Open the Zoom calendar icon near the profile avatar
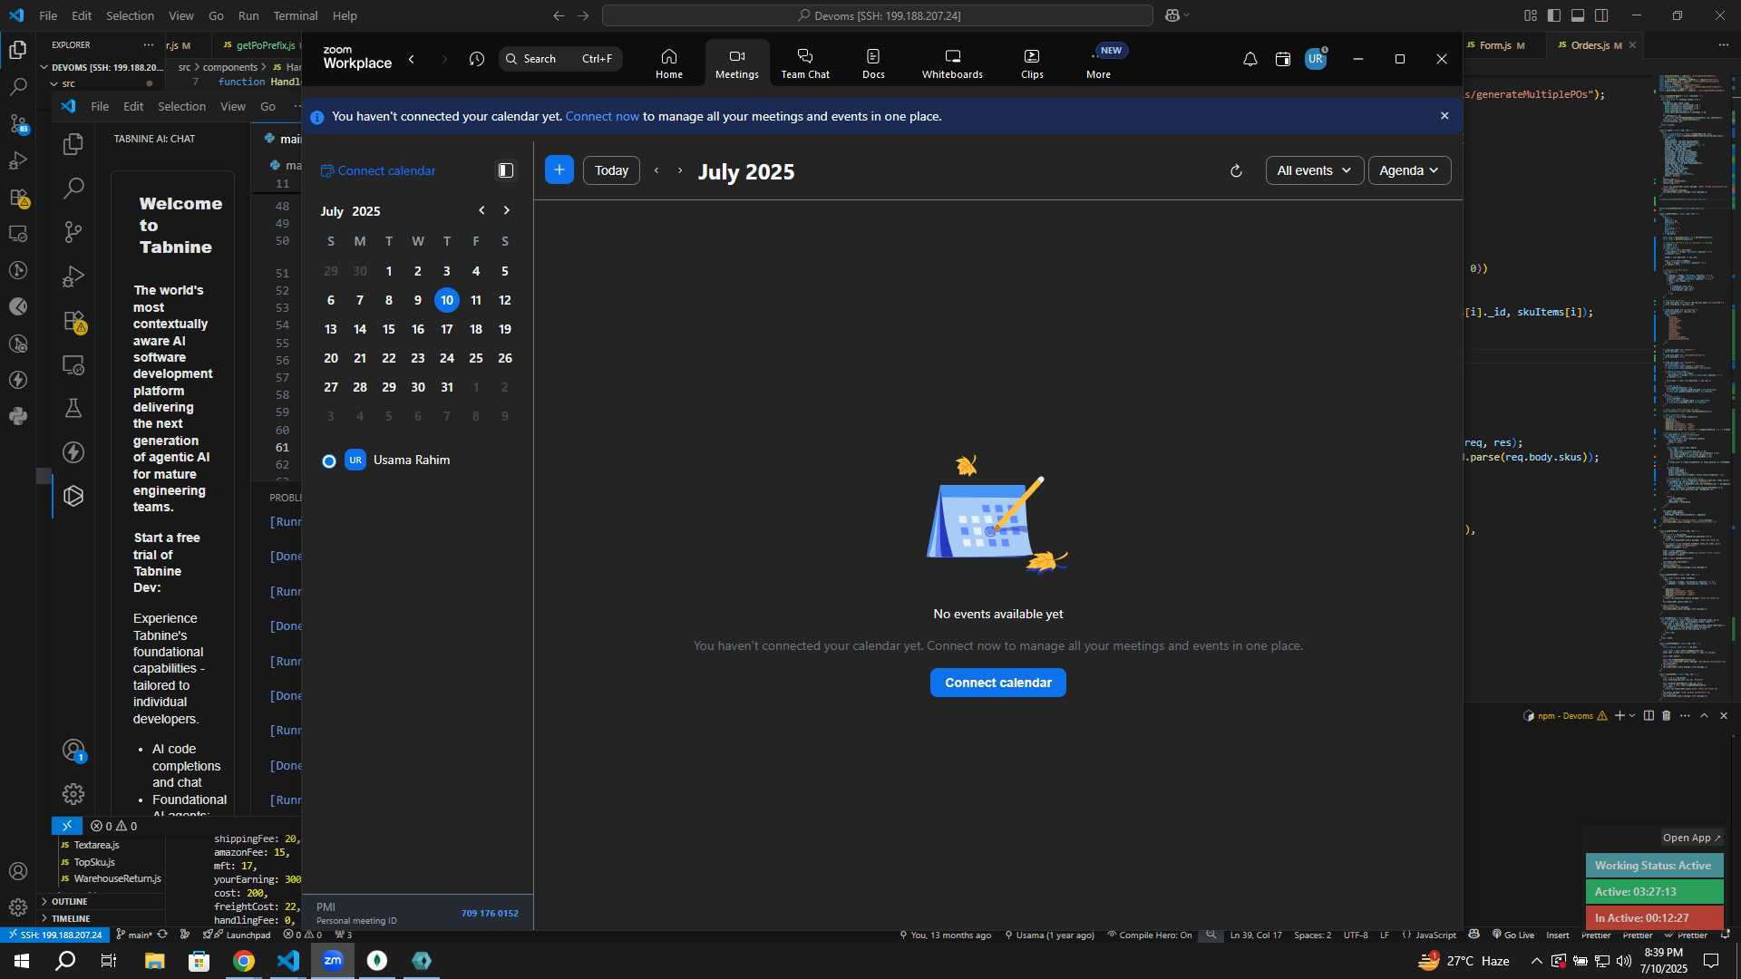The image size is (1741, 979). coord(1282,59)
